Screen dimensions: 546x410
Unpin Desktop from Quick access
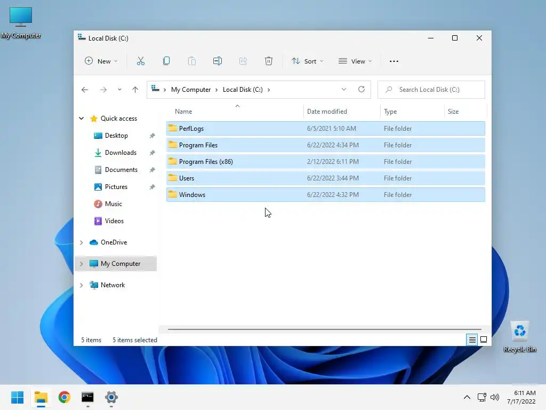(152, 136)
